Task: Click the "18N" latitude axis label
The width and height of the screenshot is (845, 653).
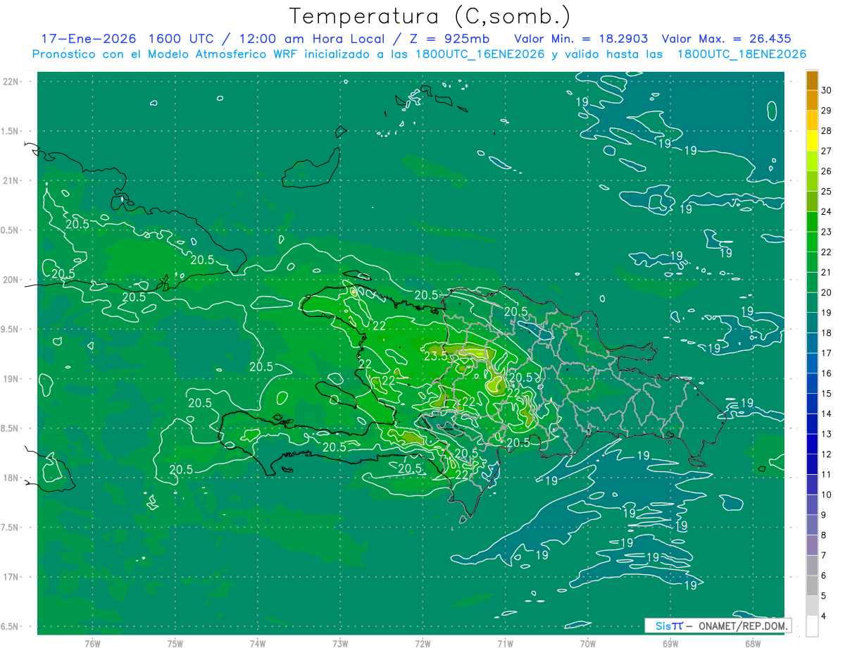Action: click(x=11, y=478)
